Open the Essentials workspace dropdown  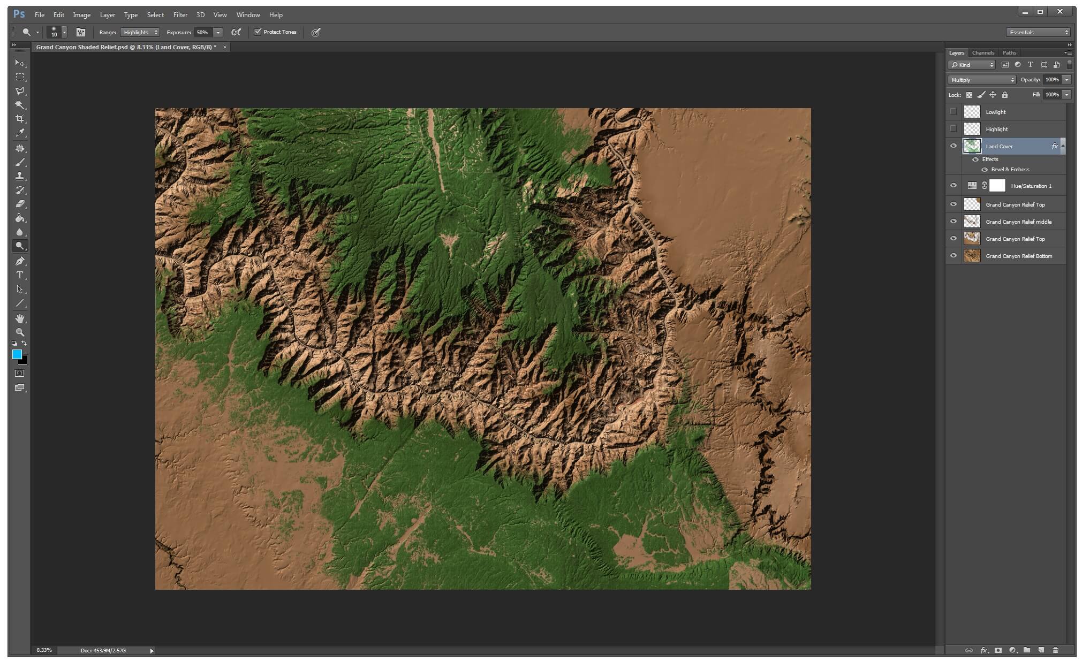(x=1038, y=32)
